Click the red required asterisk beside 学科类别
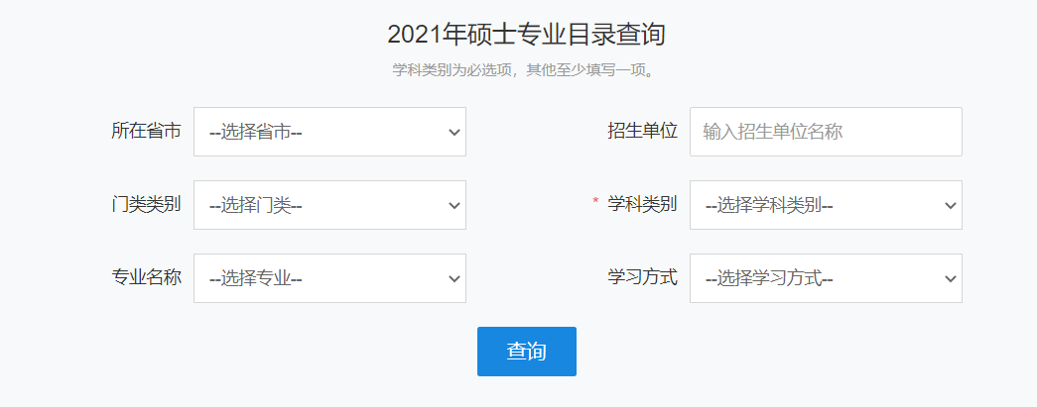 point(595,203)
